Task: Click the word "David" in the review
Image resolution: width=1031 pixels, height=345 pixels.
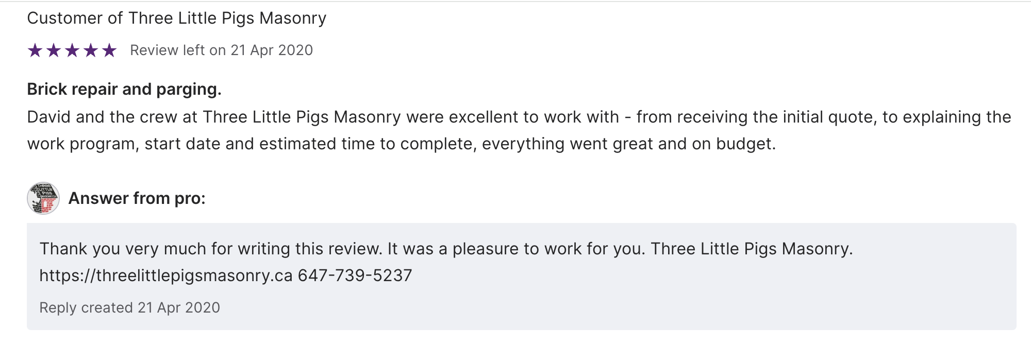Action: (x=48, y=117)
